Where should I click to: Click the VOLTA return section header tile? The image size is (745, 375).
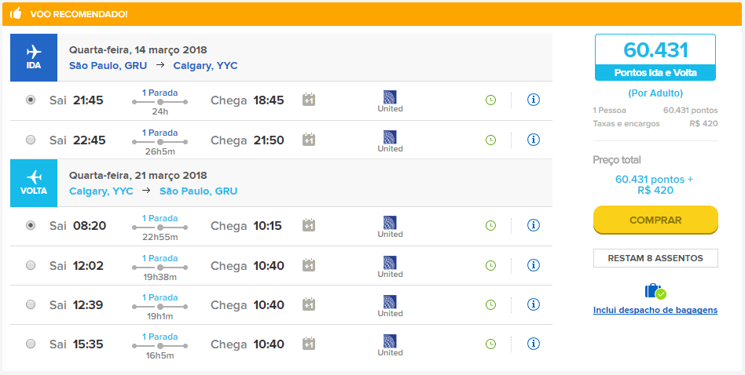pyautogui.click(x=34, y=183)
